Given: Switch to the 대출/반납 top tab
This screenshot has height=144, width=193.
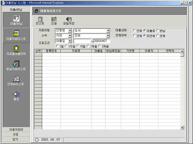Looking at the screenshot, I should tap(16, 10).
